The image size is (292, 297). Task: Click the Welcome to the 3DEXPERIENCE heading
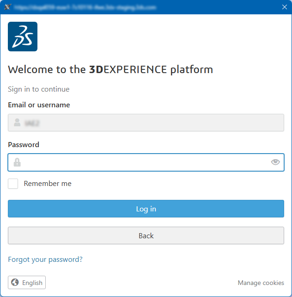tap(110, 70)
